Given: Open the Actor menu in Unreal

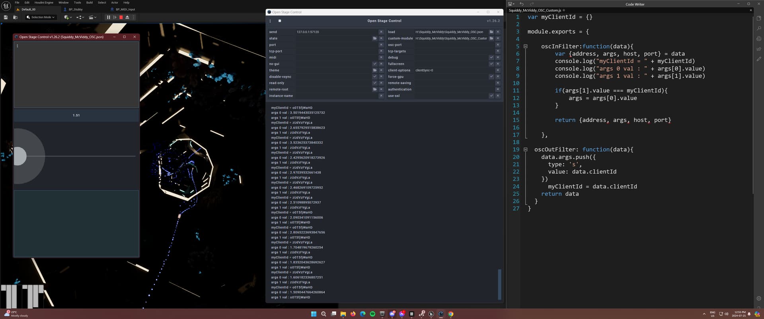Looking at the screenshot, I should [x=115, y=2].
